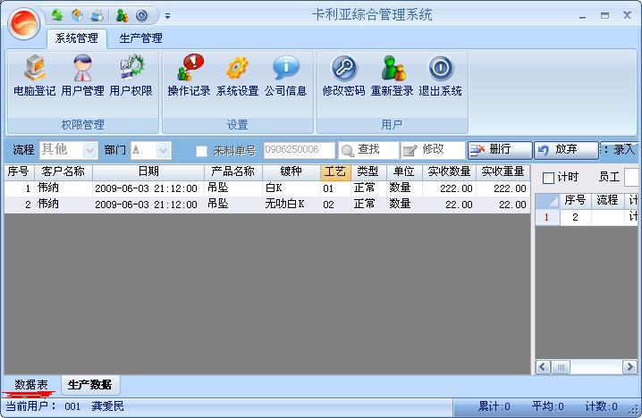The image size is (642, 418).
Task: Click 退出系统 exit system icon
Action: click(x=440, y=76)
